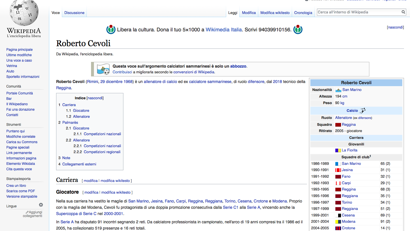This screenshot has height=231, width=410.
Task: Open the Discussione tab
Action: coord(74,13)
